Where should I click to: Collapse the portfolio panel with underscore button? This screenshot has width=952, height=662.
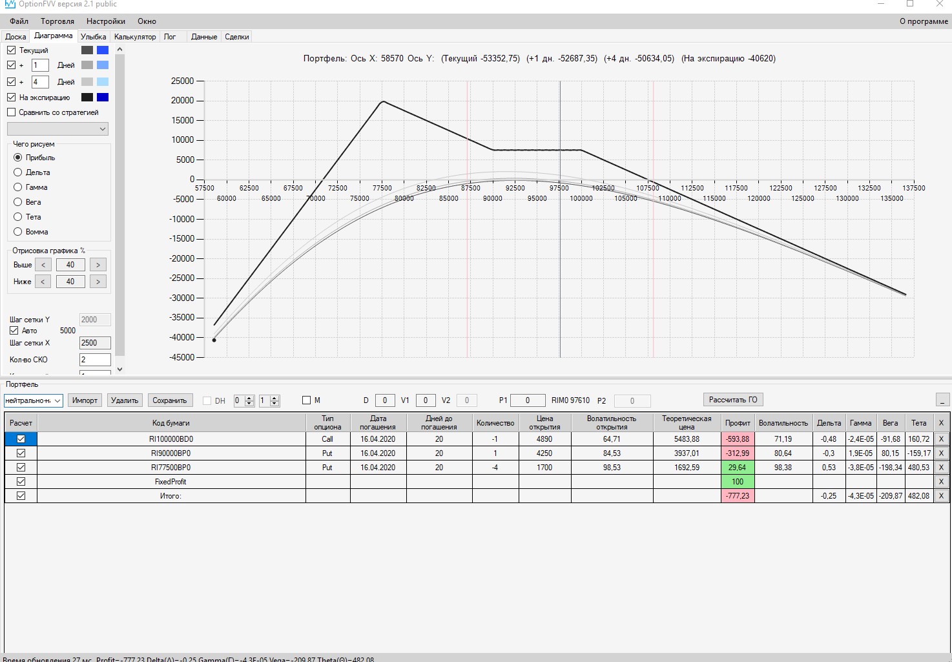click(x=942, y=400)
